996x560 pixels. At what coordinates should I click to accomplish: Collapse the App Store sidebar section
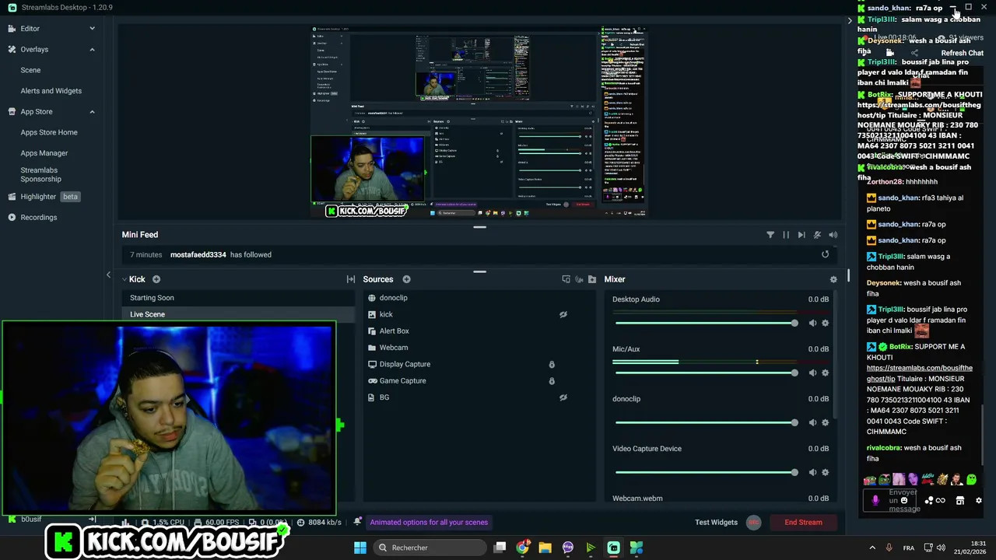pyautogui.click(x=92, y=111)
